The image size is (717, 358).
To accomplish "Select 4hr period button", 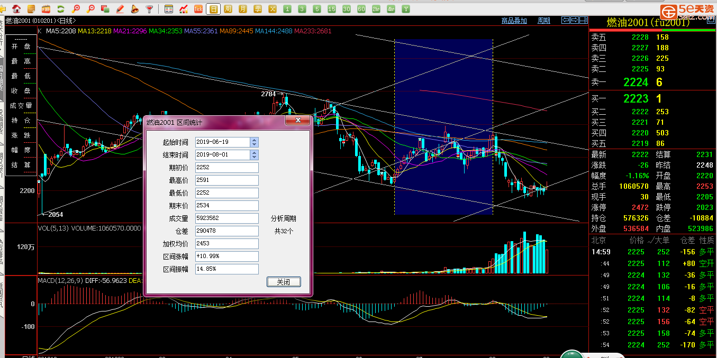I will coord(391,9).
